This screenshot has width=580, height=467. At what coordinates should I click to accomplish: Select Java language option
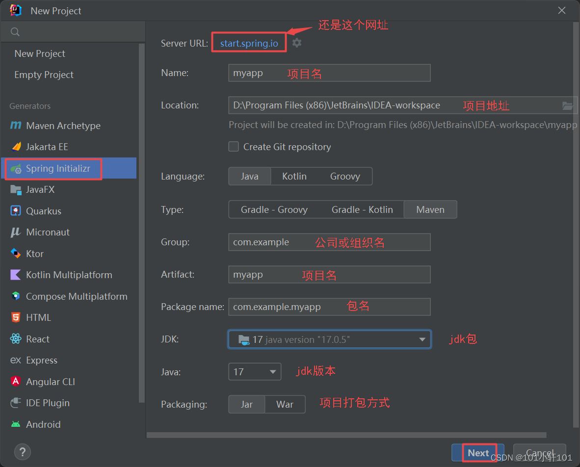pos(250,177)
